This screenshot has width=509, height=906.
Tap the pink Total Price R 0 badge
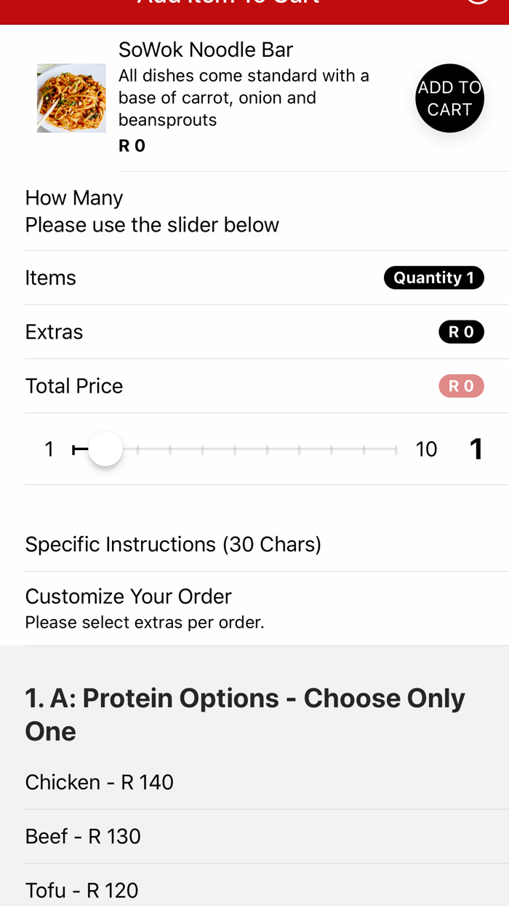click(461, 386)
